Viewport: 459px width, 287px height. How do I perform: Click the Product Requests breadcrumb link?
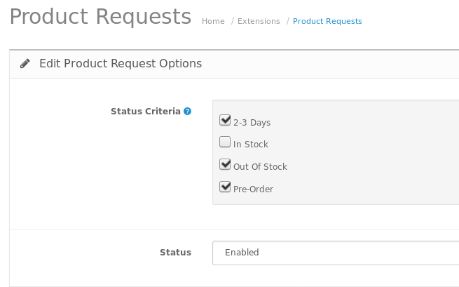327,21
